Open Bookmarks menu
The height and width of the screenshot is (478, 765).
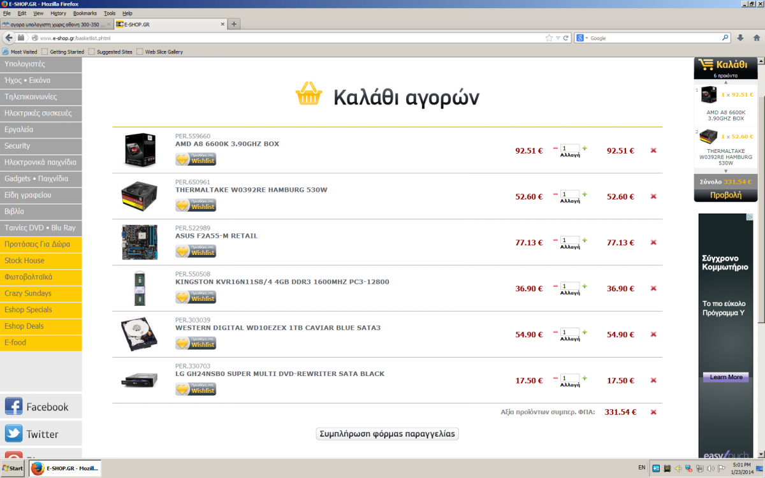click(x=85, y=13)
